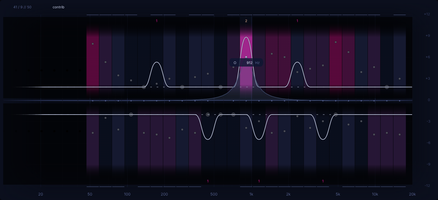Select the contrib tab
Screen dimensions: 438x200
[x=59, y=7]
